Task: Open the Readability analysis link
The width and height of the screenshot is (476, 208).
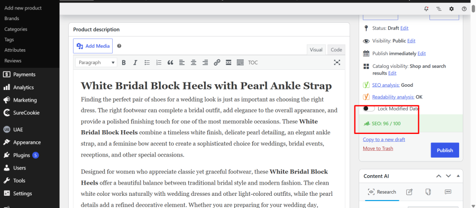Action: click(x=393, y=97)
